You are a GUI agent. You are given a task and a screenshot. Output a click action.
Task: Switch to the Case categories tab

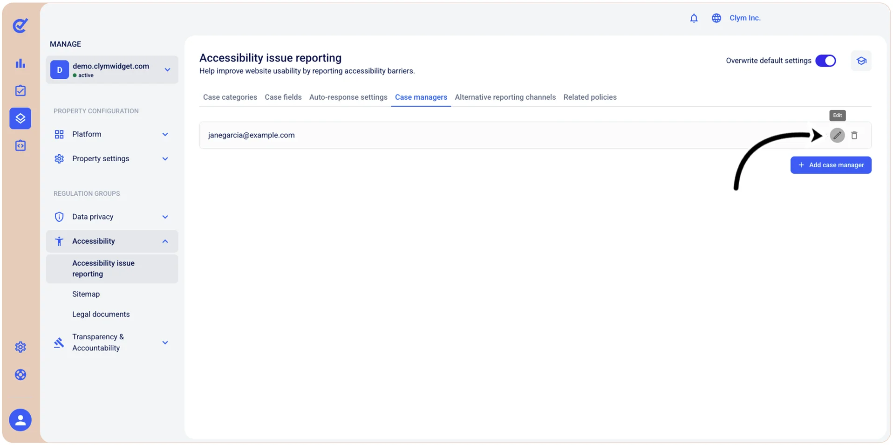230,97
